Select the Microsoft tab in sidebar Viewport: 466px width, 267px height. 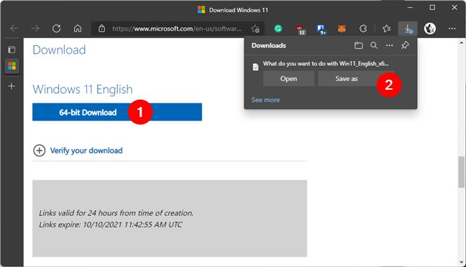click(x=12, y=65)
